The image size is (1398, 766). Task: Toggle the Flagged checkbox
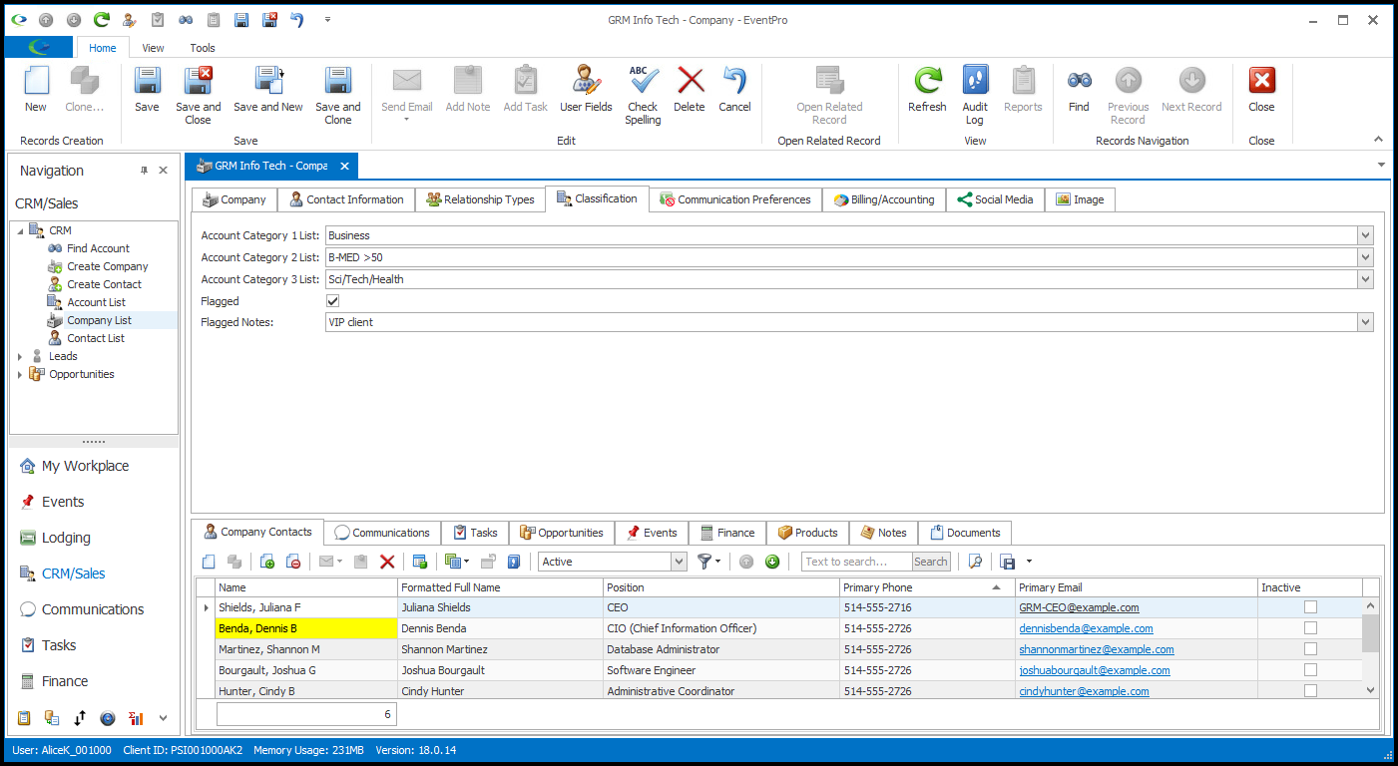coord(333,301)
